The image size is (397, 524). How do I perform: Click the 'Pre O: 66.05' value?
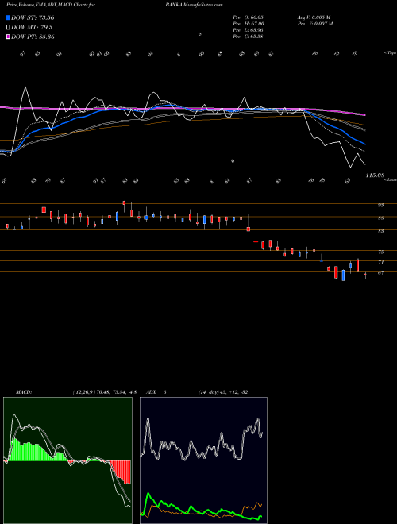pyautogui.click(x=249, y=17)
